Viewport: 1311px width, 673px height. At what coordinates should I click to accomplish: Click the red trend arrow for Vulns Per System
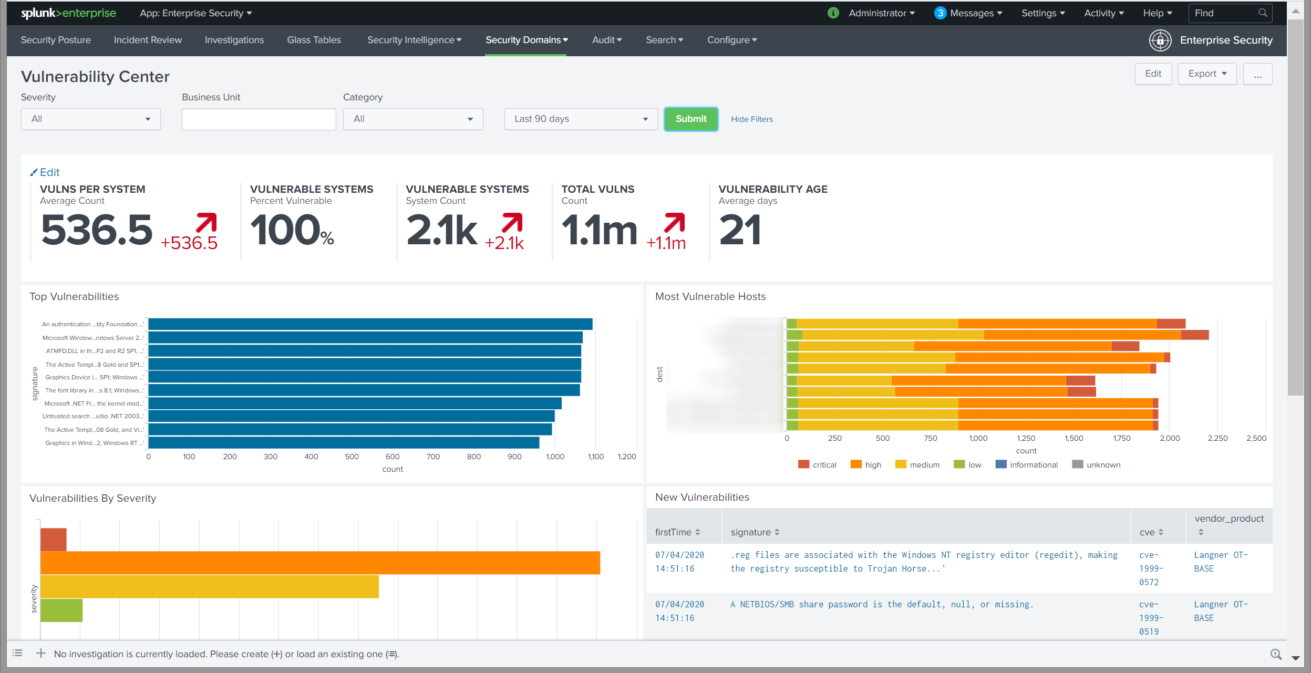click(206, 223)
